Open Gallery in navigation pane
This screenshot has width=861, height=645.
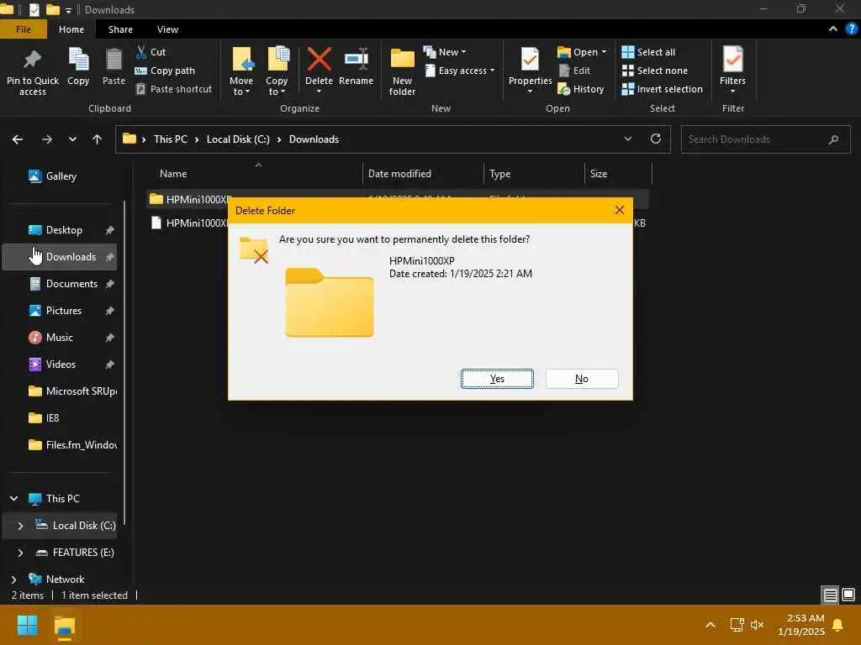[61, 176]
